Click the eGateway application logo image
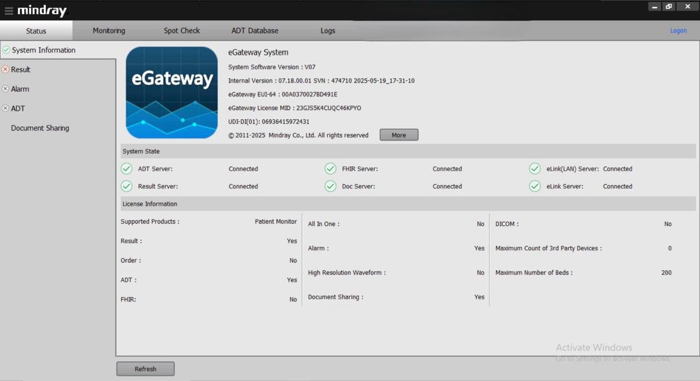This screenshot has height=381, width=700. [x=172, y=93]
